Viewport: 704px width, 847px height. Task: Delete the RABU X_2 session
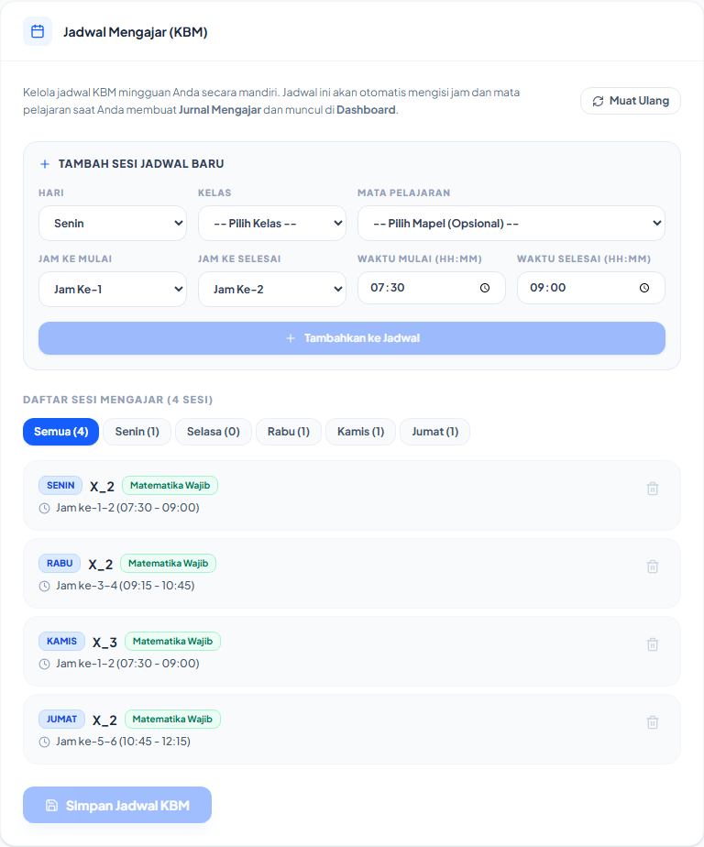(652, 566)
